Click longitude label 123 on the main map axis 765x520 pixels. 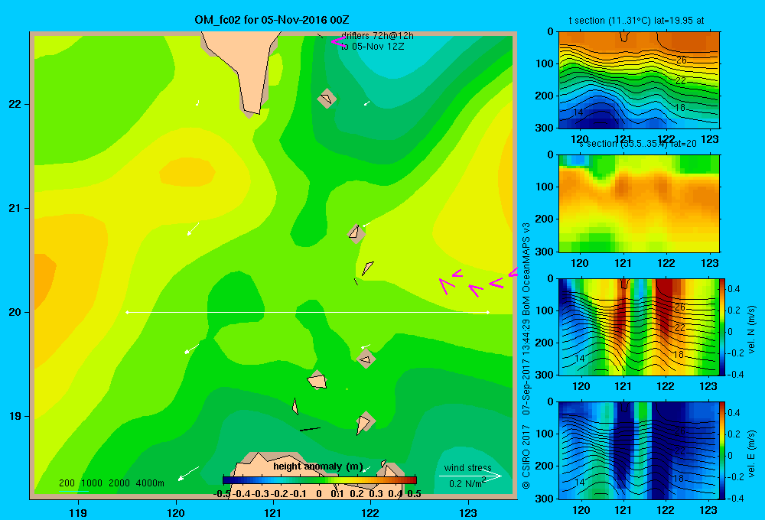tap(468, 512)
